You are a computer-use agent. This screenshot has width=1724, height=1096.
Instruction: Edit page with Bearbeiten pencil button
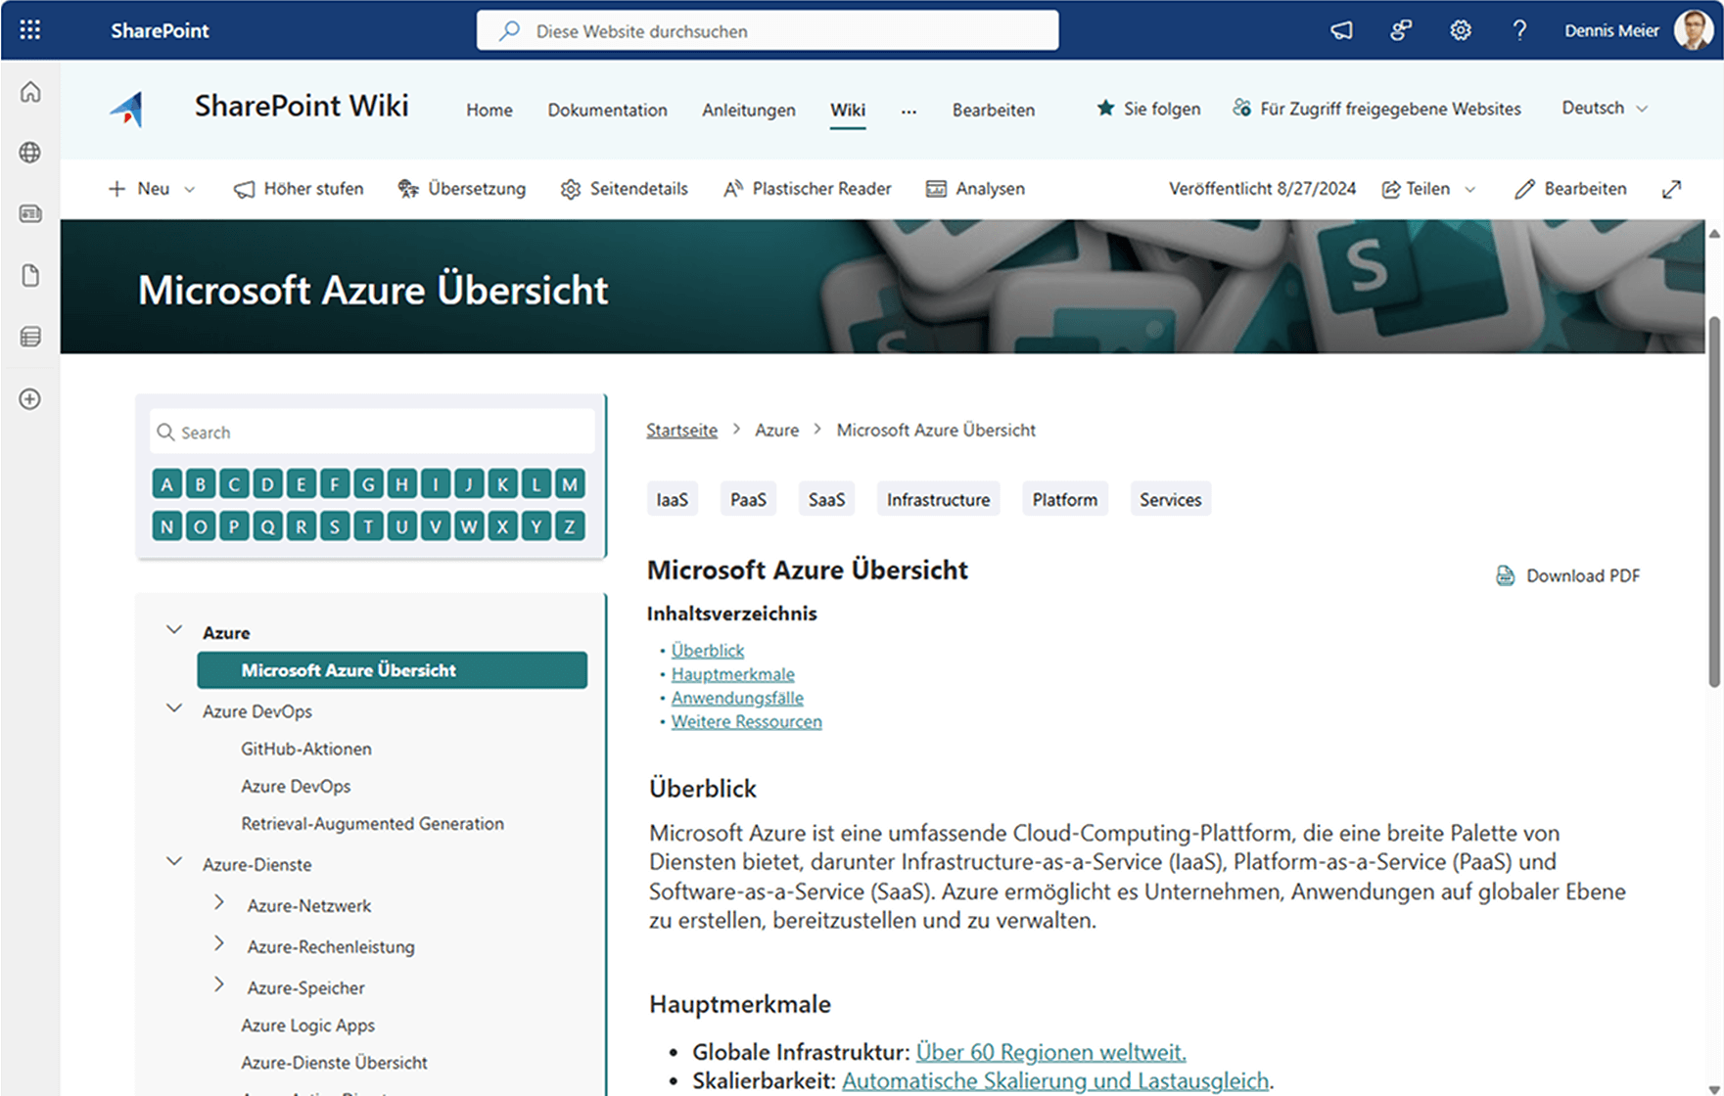click(x=1570, y=189)
